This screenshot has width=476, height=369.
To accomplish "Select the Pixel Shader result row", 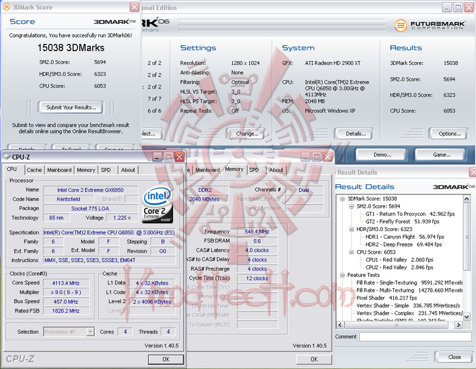I will (386, 298).
